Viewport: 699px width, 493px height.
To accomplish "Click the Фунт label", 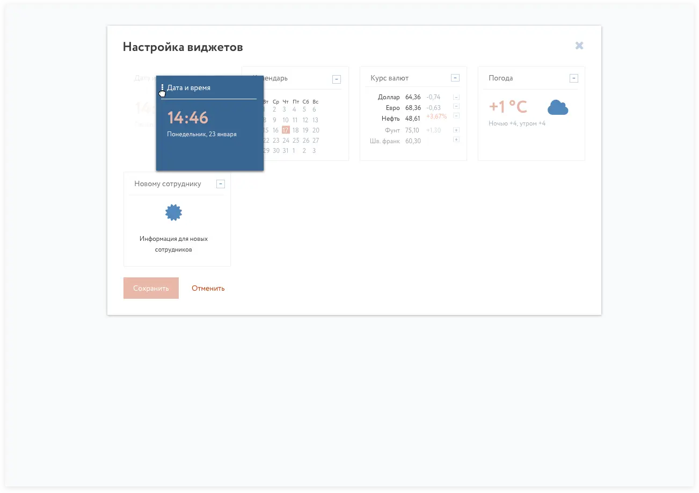I will pyautogui.click(x=392, y=130).
